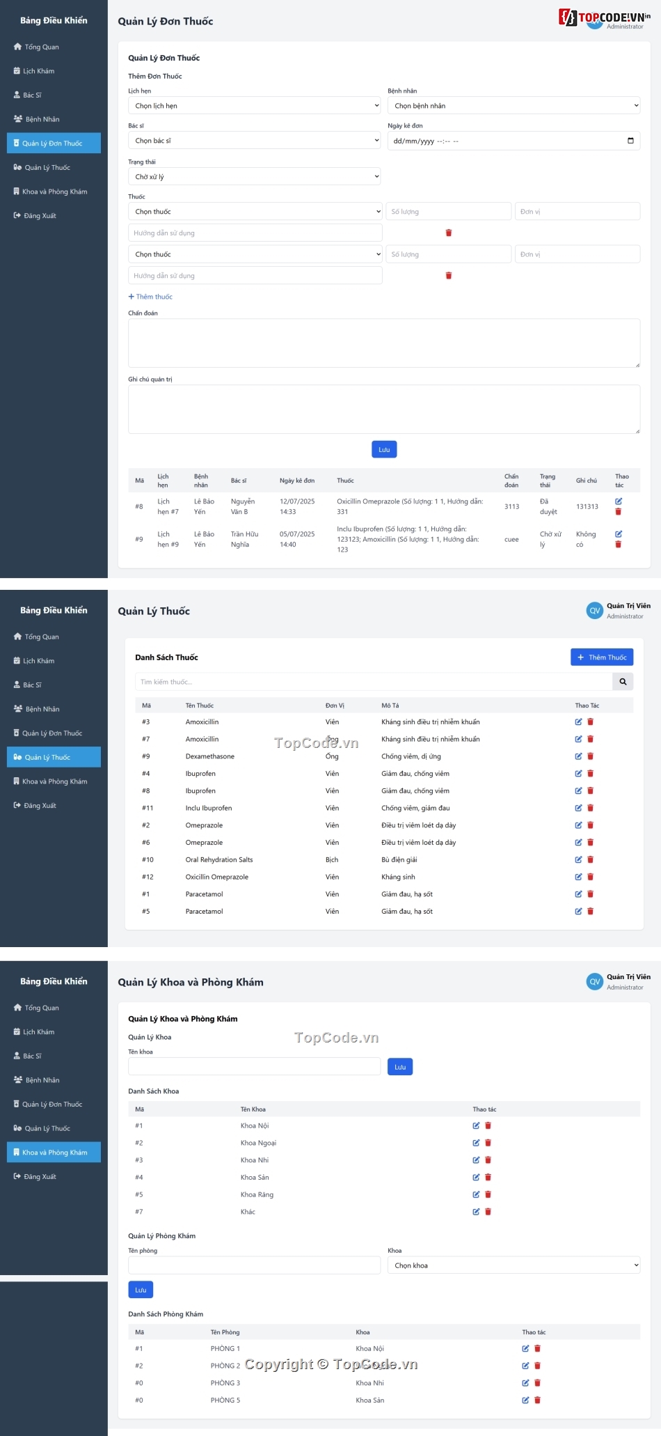This screenshot has width=661, height=1436.
Task: Expand the Chọn khoa dropdown for rooms
Action: point(513,1265)
